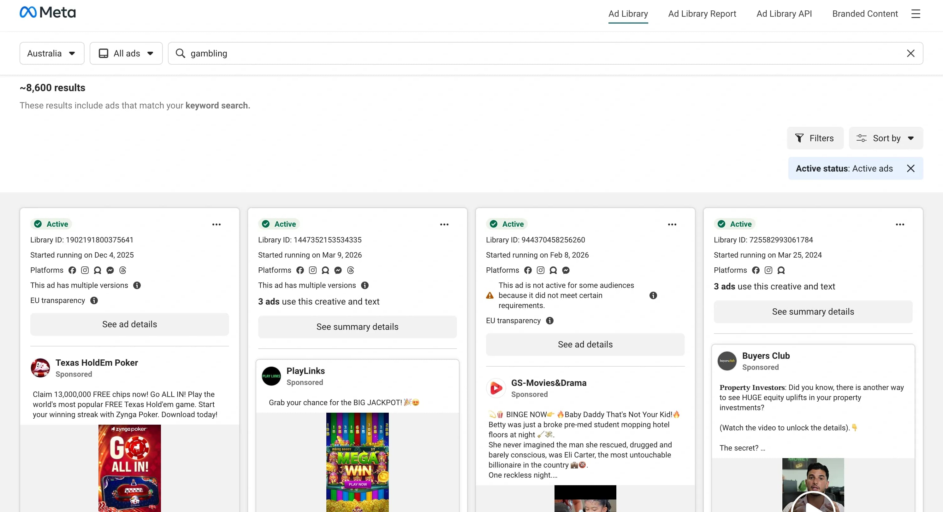This screenshot has height=512, width=943.
Task: Open three-dots menu on Texas HoldEm ad
Action: [216, 224]
